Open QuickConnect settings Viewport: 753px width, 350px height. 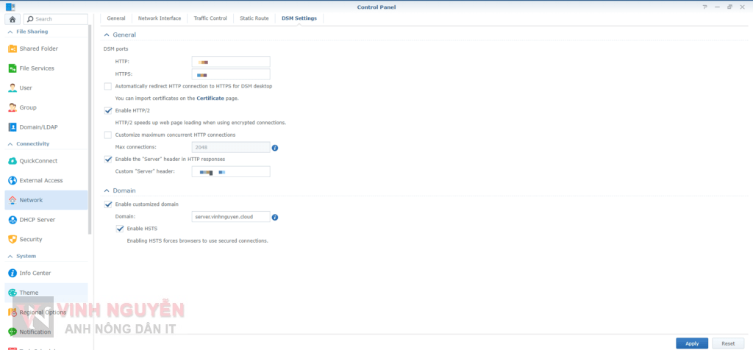click(38, 161)
